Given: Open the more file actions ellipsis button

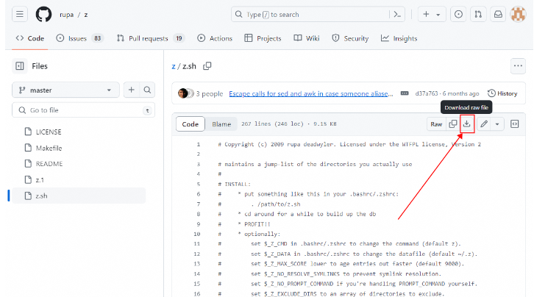Looking at the screenshot, I should (x=518, y=66).
